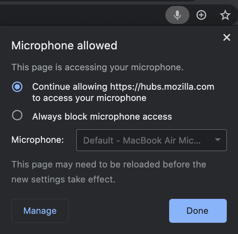Open the Microphone device dropdown
Image resolution: width=238 pixels, height=234 pixels.
point(151,140)
